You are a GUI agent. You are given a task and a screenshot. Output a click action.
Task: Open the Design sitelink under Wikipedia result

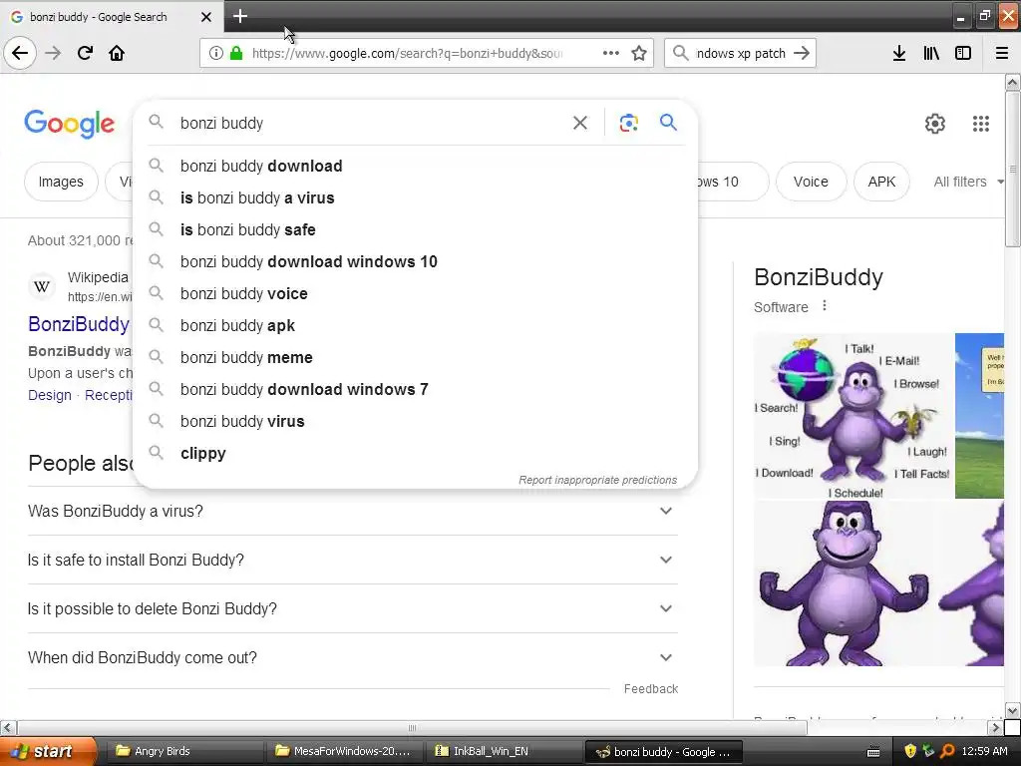pos(50,395)
